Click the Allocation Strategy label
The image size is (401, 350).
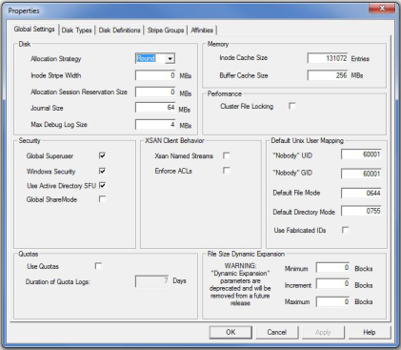(x=56, y=59)
